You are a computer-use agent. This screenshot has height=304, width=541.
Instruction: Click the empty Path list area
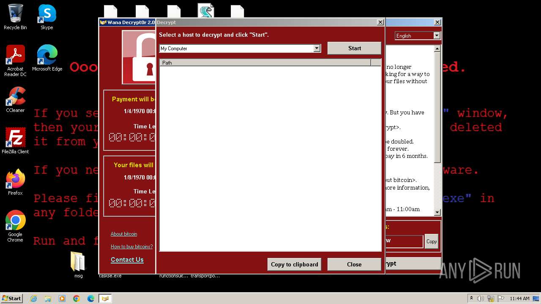pos(270,159)
